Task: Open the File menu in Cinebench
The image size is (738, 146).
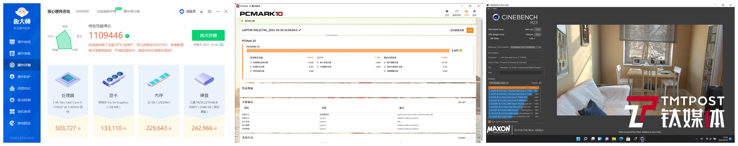Action: [x=489, y=8]
